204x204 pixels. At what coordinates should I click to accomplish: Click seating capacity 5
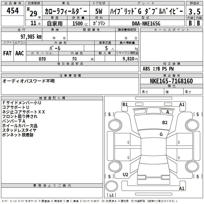pyautogui.click(x=106, y=48)
